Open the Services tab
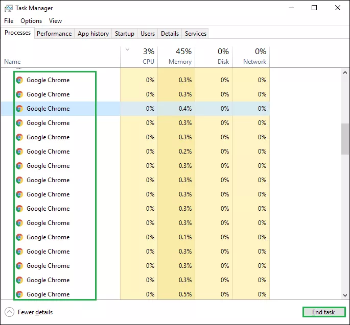This screenshot has height=325, width=350. pos(196,34)
